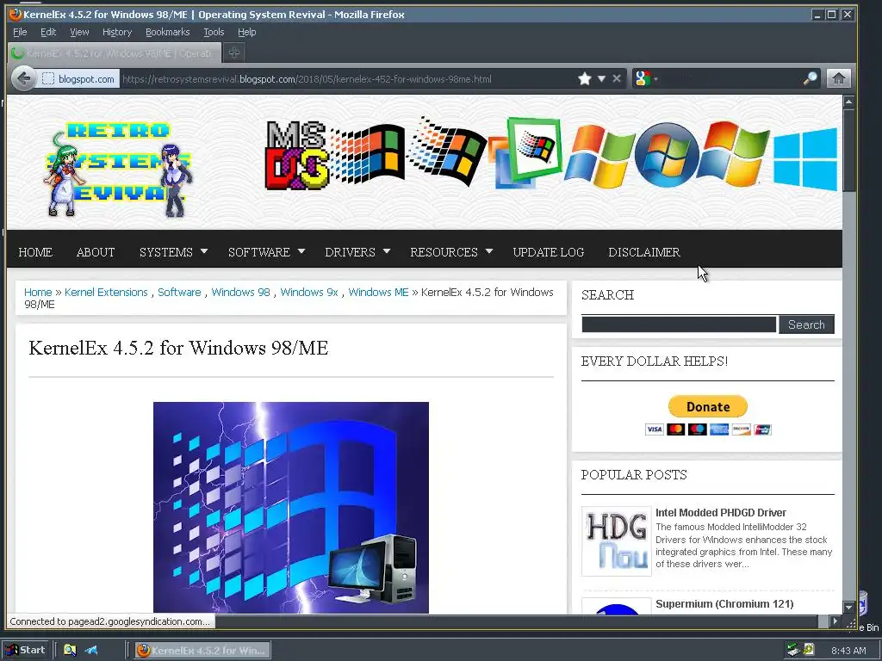882x661 pixels.
Task: Click the vertical scrollbar down arrow
Action: [x=848, y=607]
